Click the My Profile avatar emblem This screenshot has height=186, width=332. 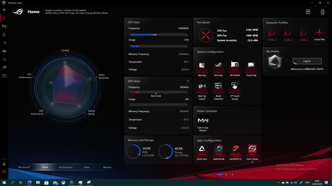(275, 62)
